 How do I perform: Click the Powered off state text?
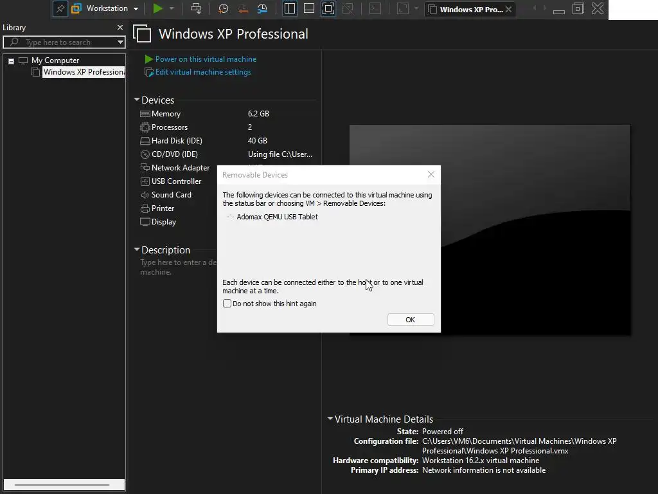[x=442, y=432]
